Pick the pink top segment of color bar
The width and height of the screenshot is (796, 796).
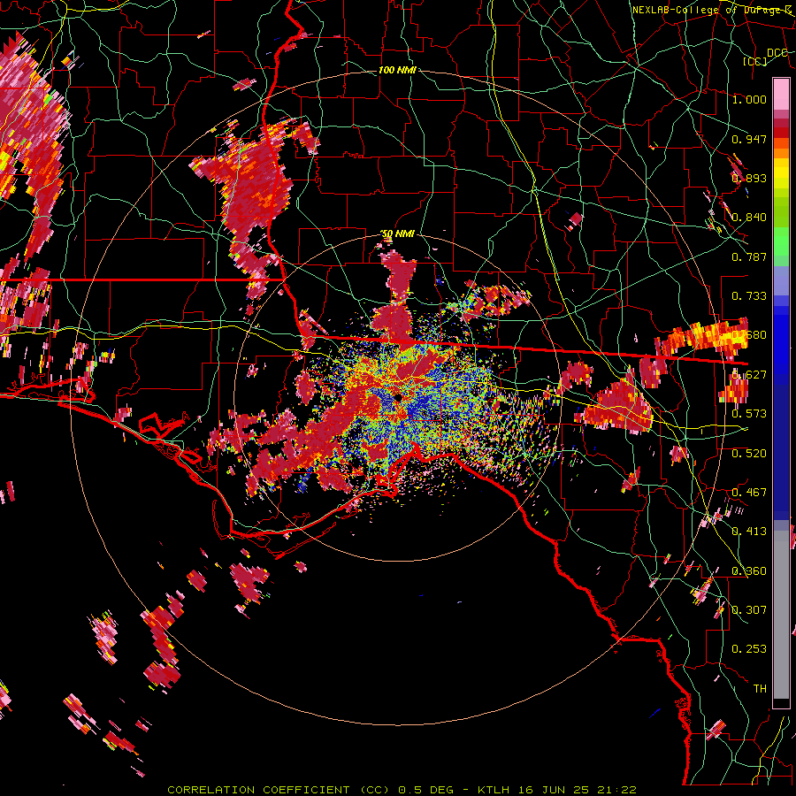781,95
